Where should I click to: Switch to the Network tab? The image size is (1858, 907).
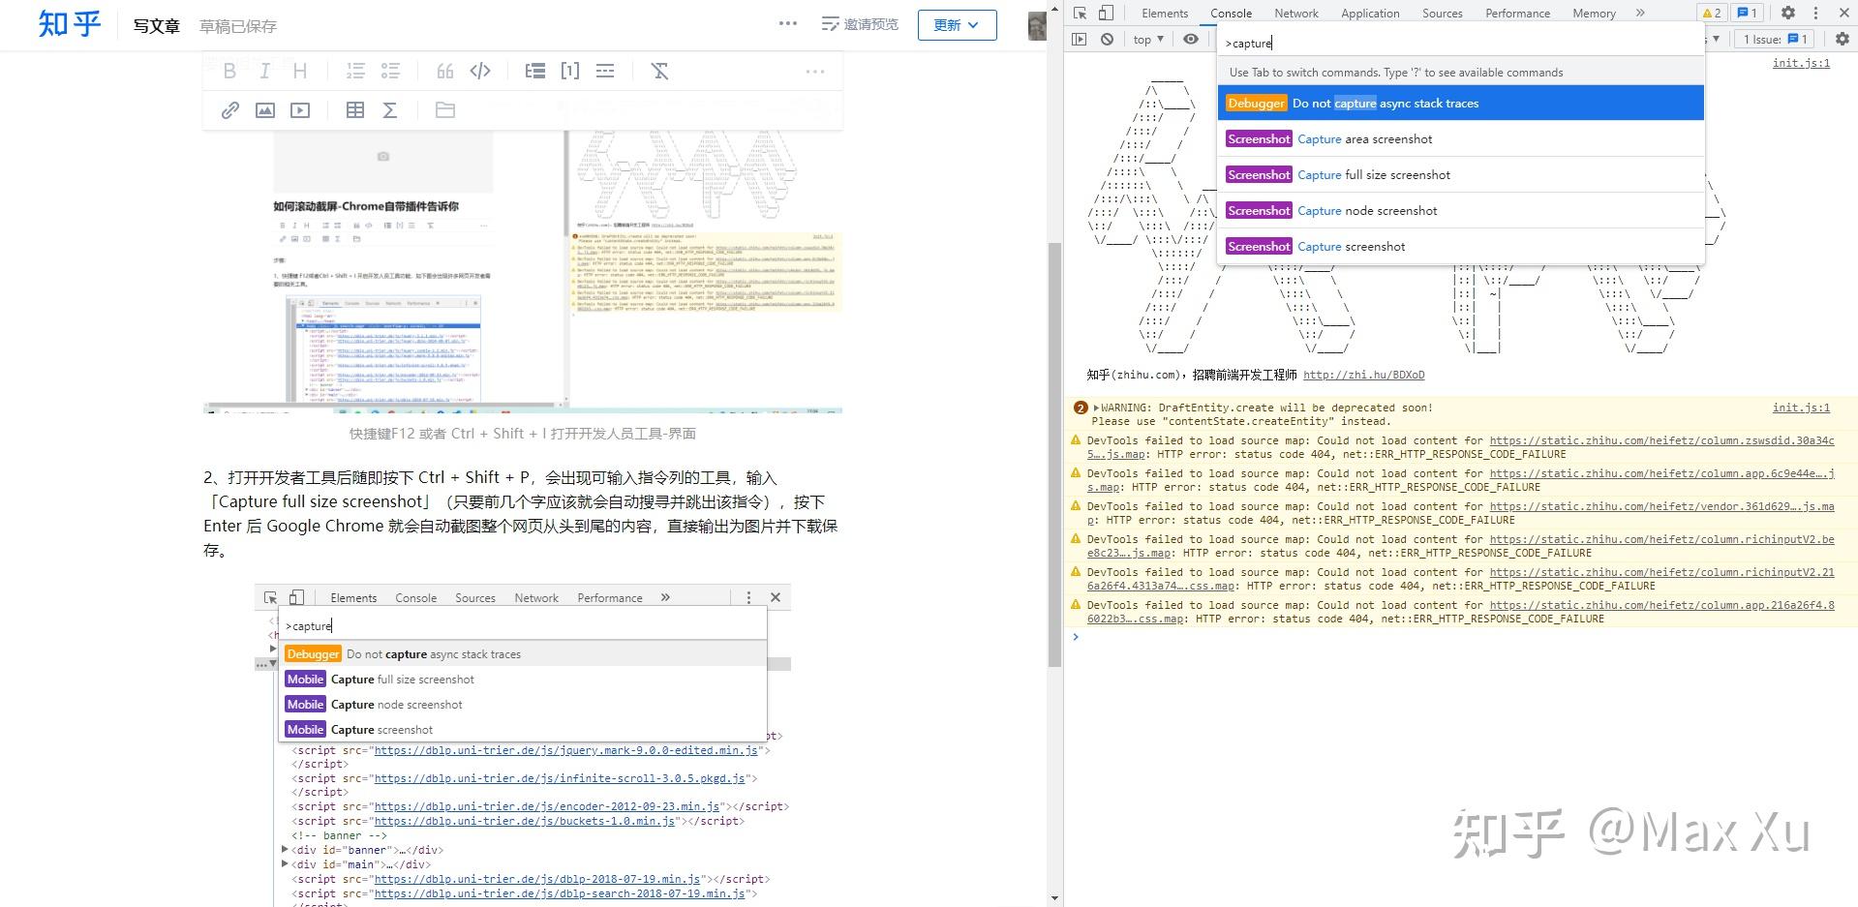point(1295,13)
